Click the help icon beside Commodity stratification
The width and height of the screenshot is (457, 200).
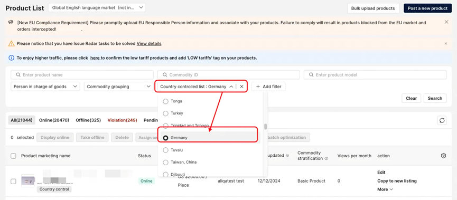[326, 159]
